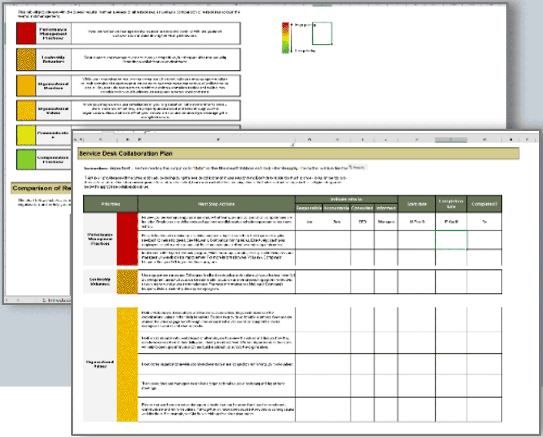Click Organizational Values swatch in back window
The width and height of the screenshot is (543, 437).
point(26,111)
